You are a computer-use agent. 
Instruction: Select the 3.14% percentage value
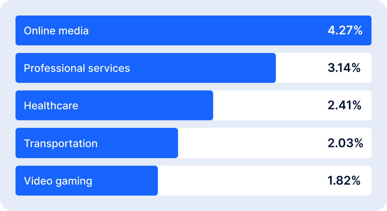coord(344,68)
